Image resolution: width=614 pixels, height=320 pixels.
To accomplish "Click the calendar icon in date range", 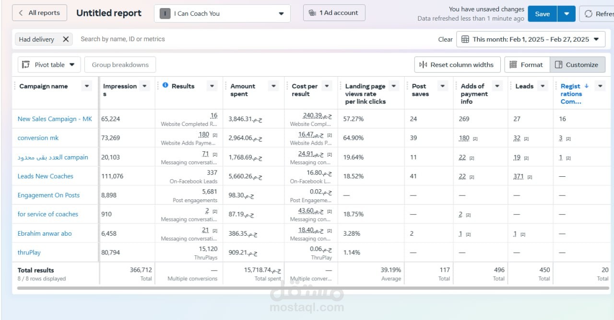I will pos(465,39).
